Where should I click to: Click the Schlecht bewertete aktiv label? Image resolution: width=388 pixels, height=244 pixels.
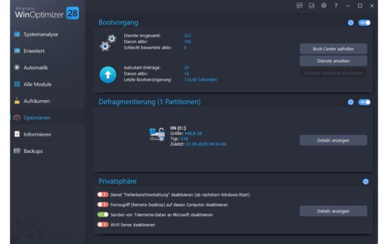pos(147,47)
